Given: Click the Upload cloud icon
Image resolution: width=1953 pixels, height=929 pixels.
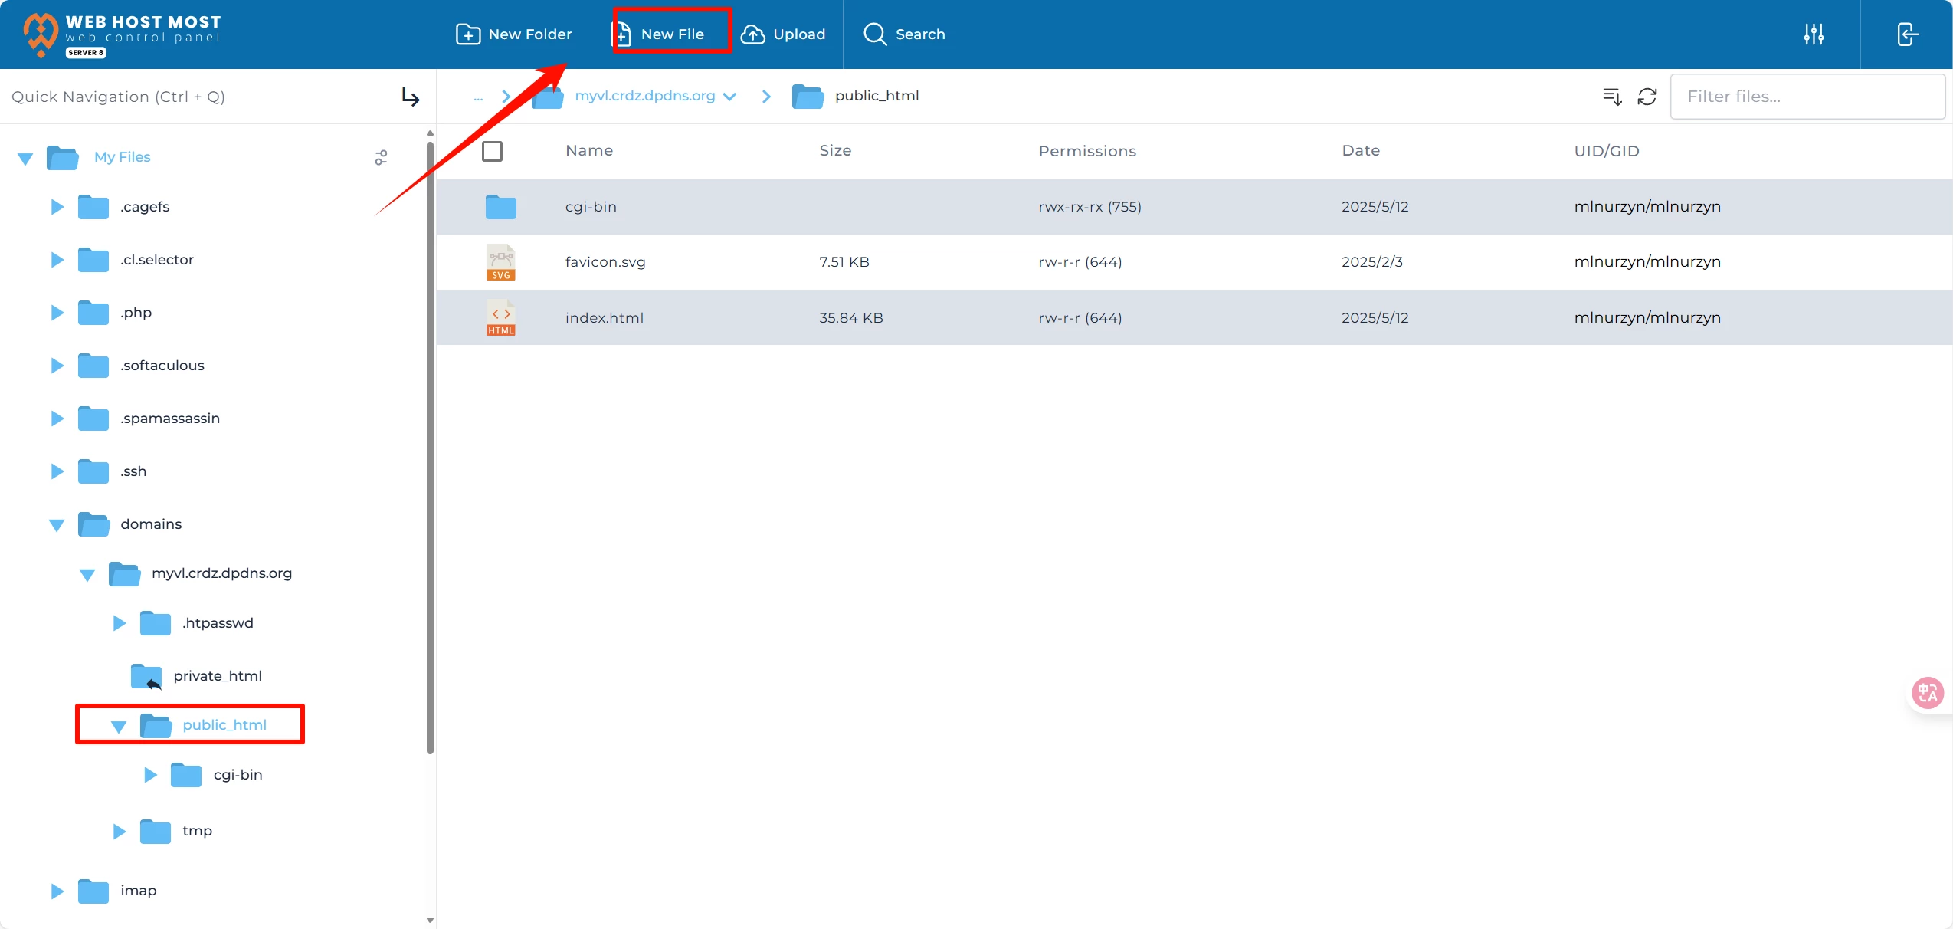Looking at the screenshot, I should coord(752,34).
